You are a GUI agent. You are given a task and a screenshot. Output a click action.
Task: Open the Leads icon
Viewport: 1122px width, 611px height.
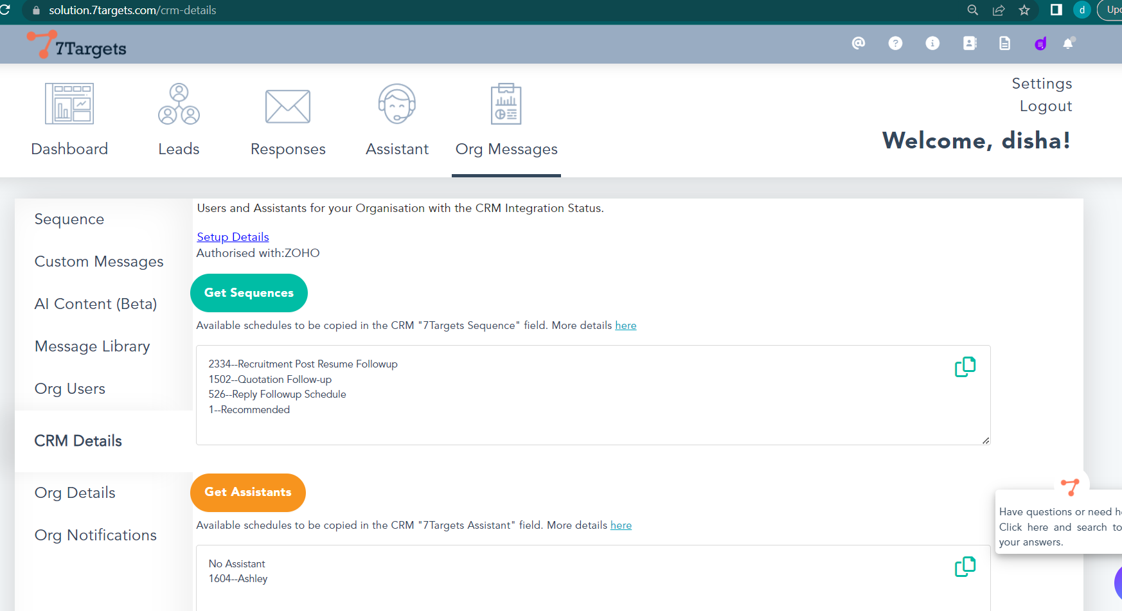click(179, 103)
